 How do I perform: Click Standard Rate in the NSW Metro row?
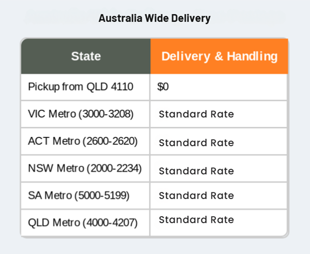(196, 171)
